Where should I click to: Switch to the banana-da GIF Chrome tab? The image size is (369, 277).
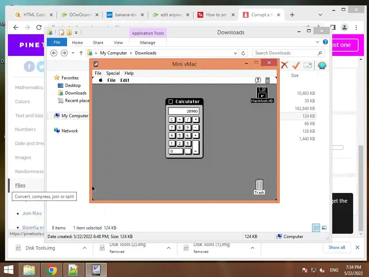tap(125, 14)
